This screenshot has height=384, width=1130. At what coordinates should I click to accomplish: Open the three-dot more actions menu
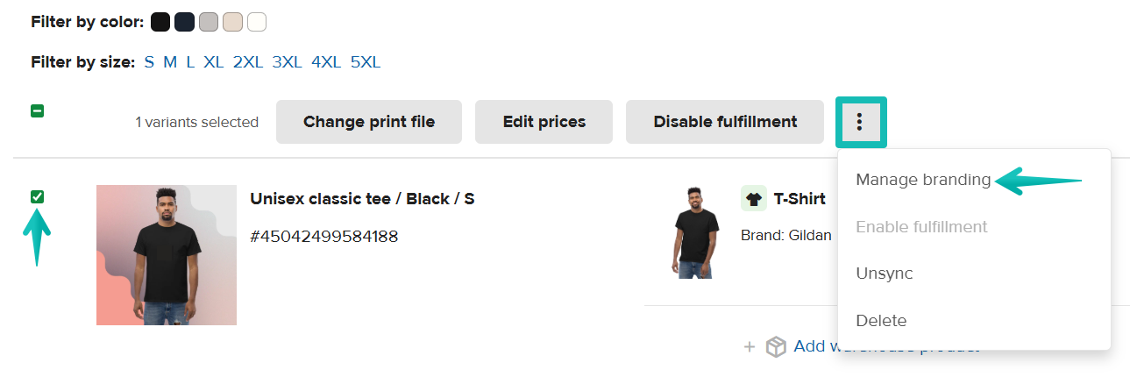click(860, 122)
